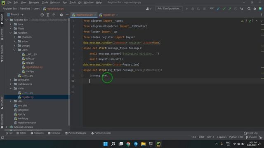Open the Problems tool window
The image size is (264, 148).
point(37,133)
